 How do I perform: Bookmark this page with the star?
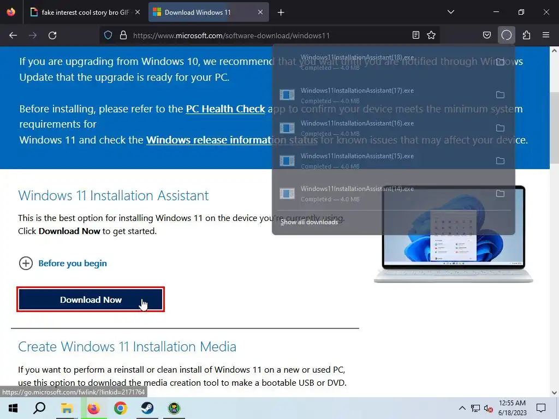[431, 35]
